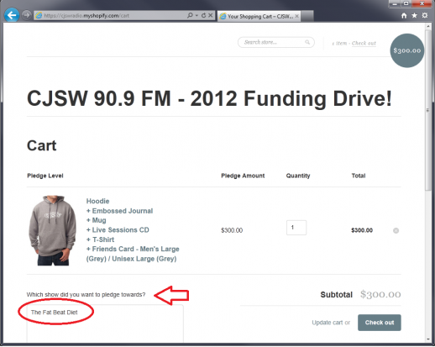Viewport: 435px width, 347px height.
Task: Click the browser forward arrow button
Action: tap(27, 15)
